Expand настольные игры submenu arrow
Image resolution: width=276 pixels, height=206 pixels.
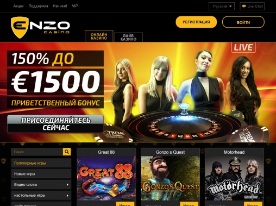[x=67, y=196]
